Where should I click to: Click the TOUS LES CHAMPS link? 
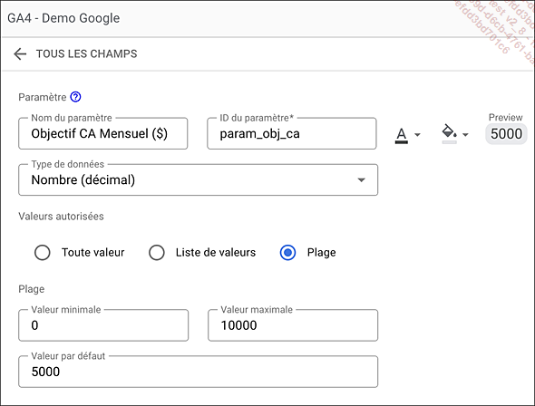87,53
